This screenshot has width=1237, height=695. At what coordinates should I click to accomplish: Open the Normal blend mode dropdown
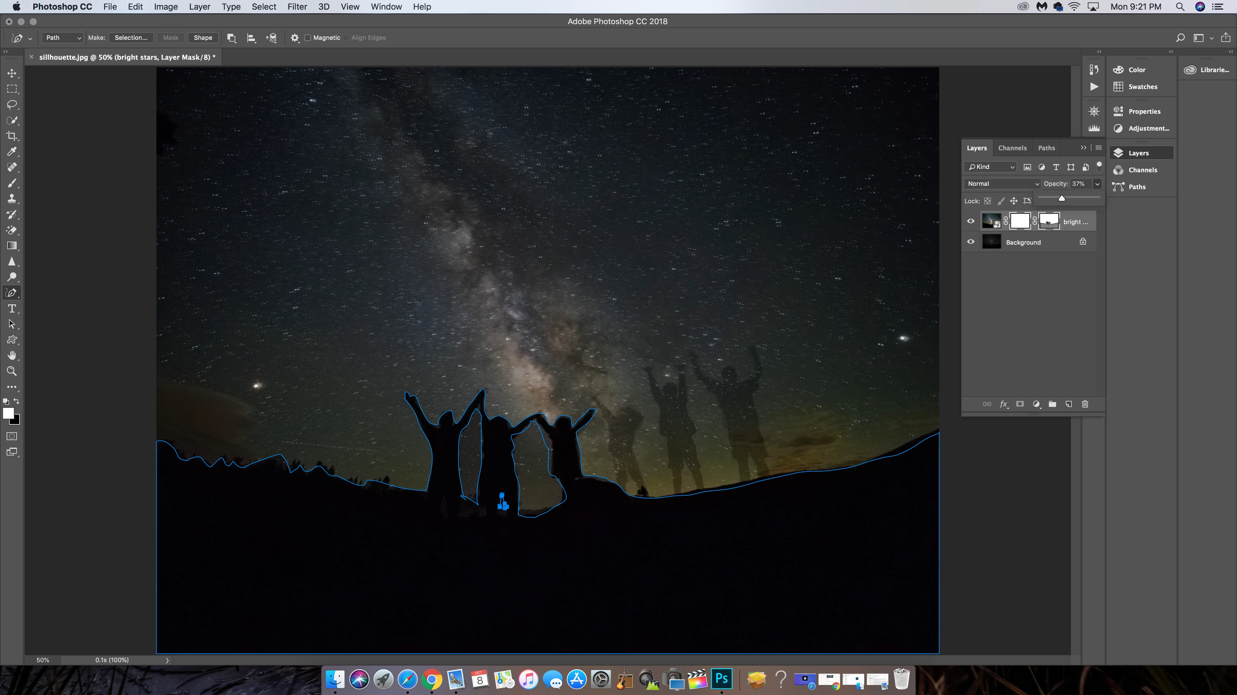[x=1002, y=184]
